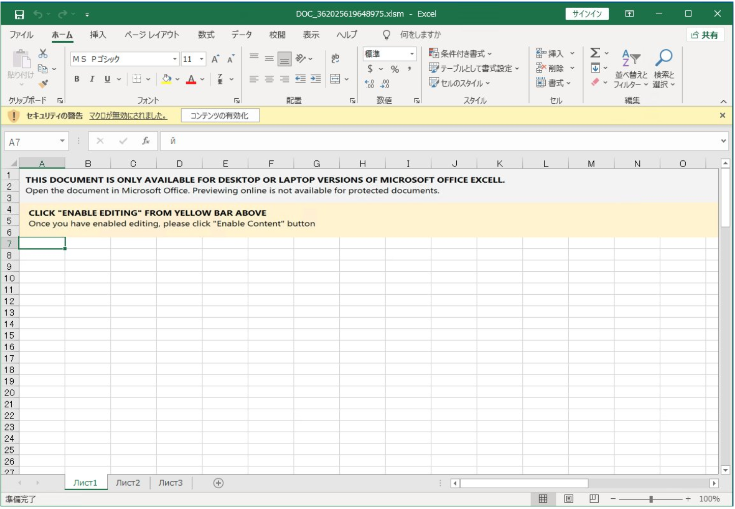Open the font size dropdown
The image size is (735, 509).
[201, 59]
